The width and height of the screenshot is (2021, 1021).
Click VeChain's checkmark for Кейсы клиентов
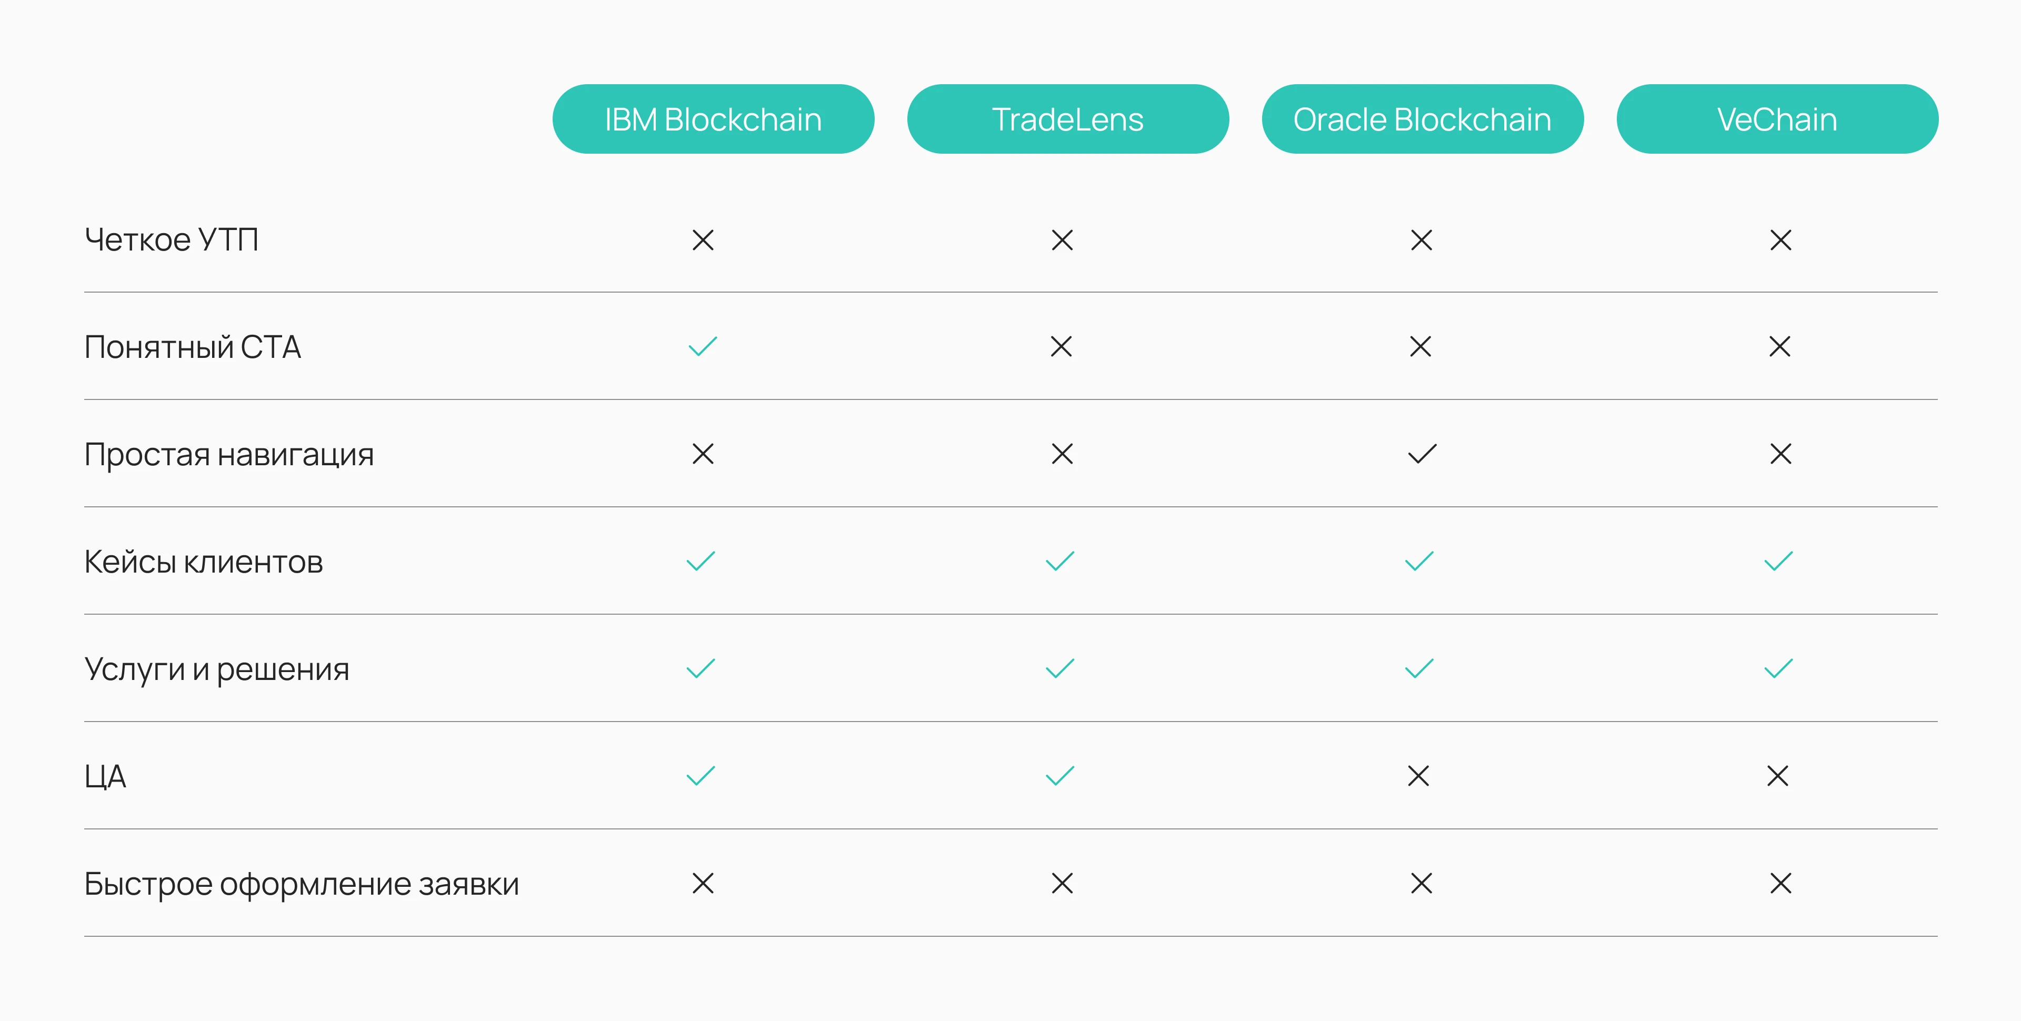(1778, 561)
